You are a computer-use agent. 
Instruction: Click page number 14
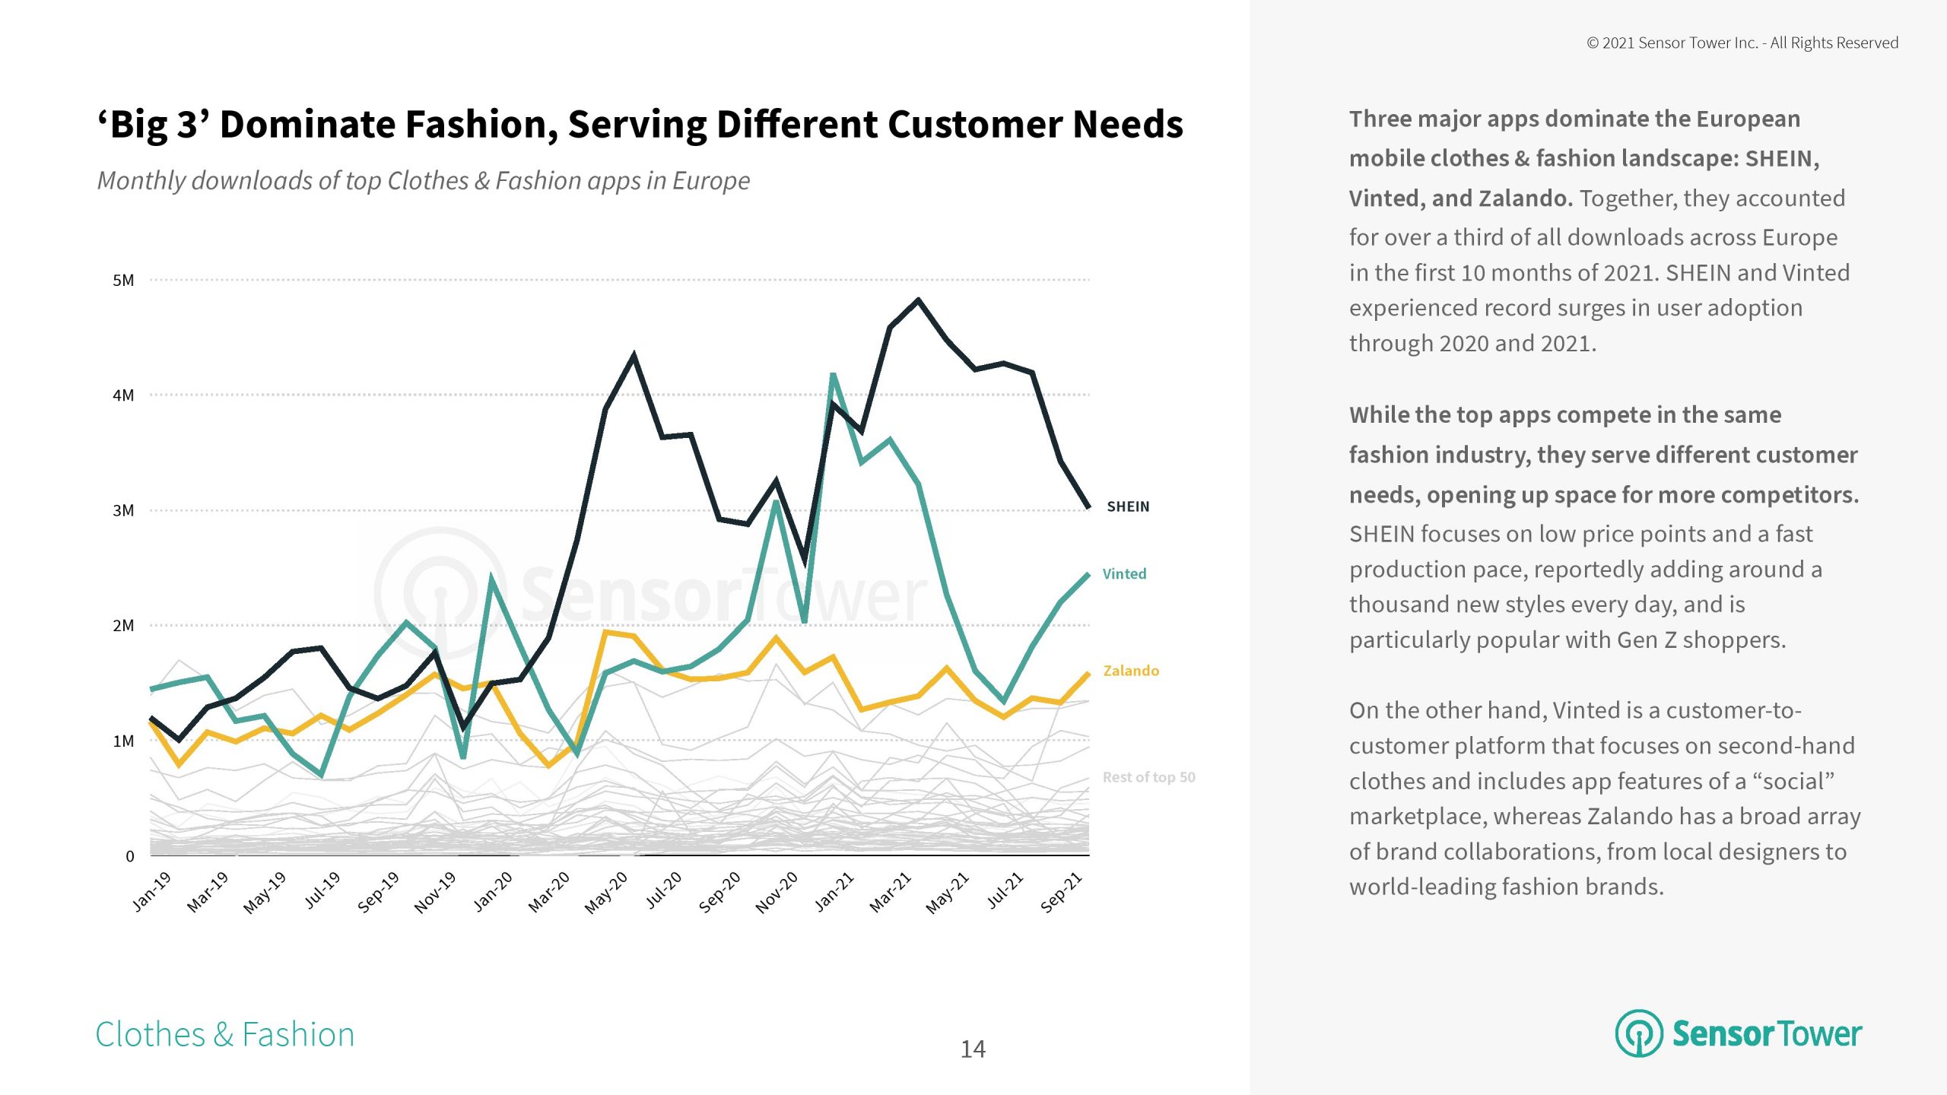[x=973, y=1049]
